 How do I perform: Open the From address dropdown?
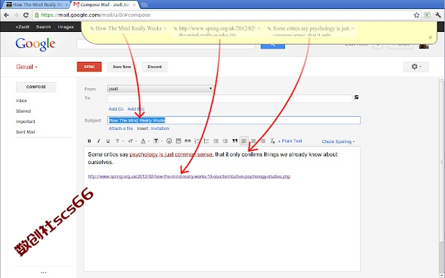click(x=161, y=89)
